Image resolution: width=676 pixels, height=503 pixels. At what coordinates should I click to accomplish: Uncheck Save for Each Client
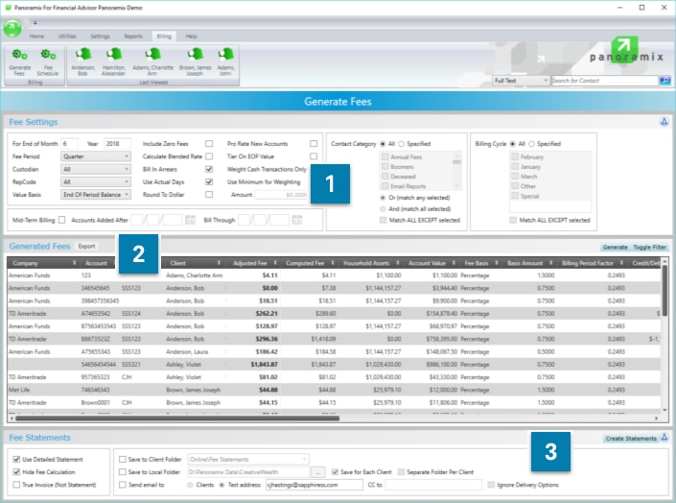[335, 472]
